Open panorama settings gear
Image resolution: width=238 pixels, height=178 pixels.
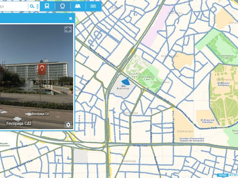pyautogui.click(x=68, y=125)
